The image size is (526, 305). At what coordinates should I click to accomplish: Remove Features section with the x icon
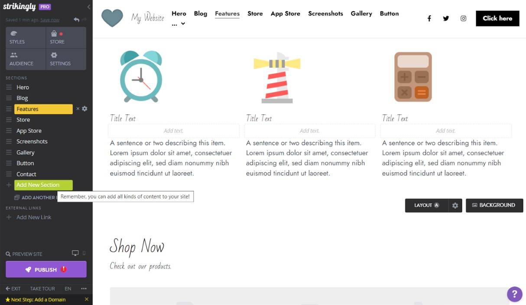78,109
